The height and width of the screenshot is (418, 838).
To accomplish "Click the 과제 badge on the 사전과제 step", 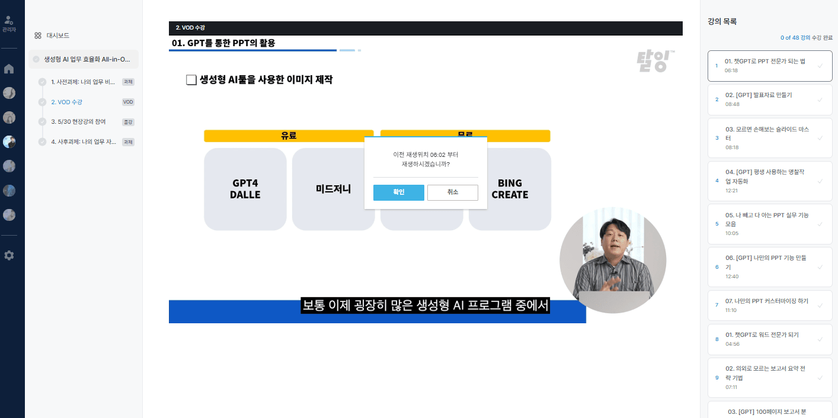I will pyautogui.click(x=128, y=82).
